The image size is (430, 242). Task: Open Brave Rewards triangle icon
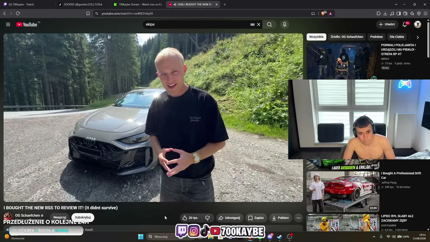click(330, 13)
